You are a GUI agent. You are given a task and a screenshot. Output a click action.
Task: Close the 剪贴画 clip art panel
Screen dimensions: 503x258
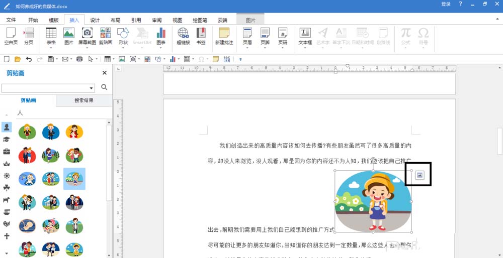105,73
